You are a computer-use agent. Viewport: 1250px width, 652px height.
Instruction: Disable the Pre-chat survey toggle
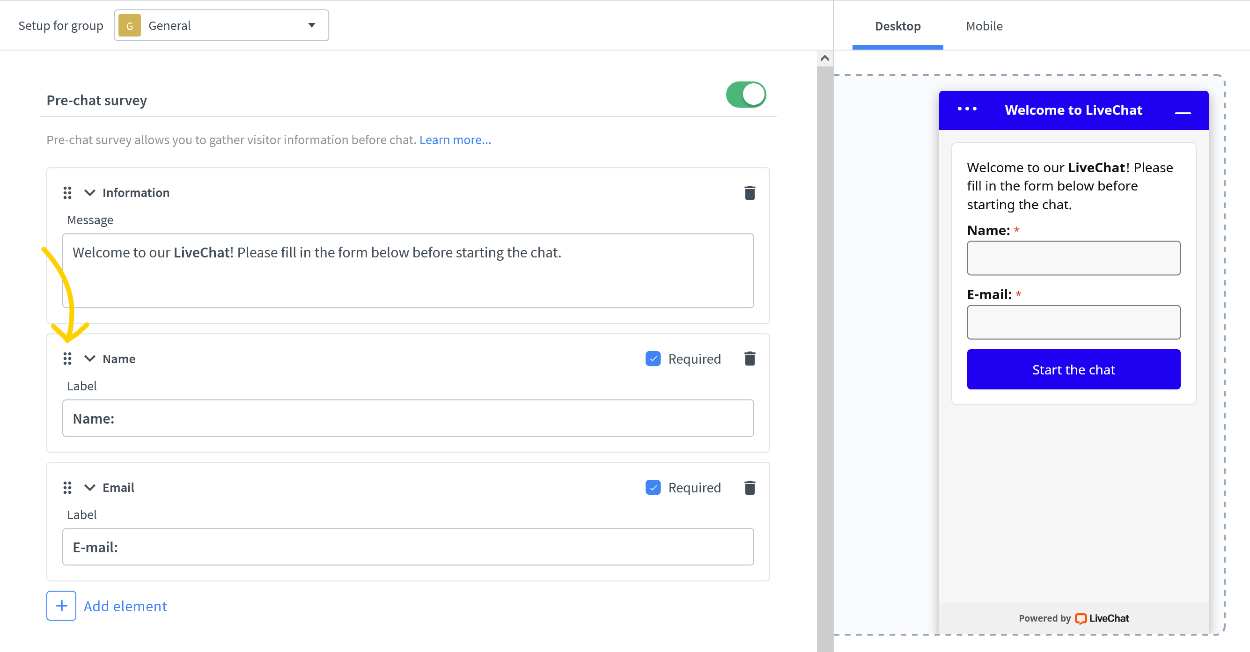[x=746, y=94]
